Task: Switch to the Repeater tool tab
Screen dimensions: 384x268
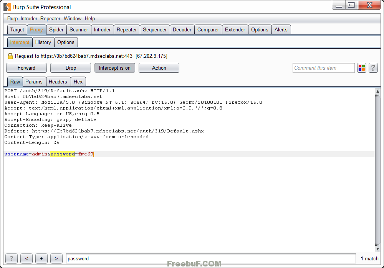Action: [x=127, y=29]
